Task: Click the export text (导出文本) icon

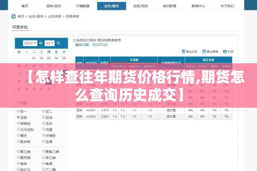Action: [x=183, y=52]
